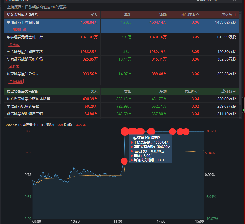Click 净额 header in top sellers table

click(163, 91)
